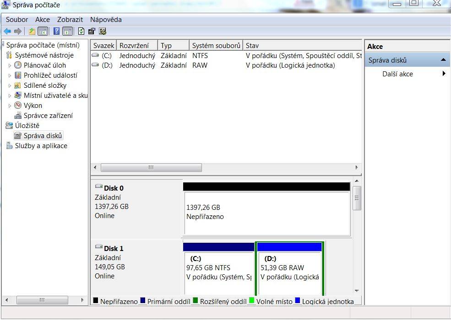Click the blue Help question mark icon
The height and width of the screenshot is (320, 451).
coord(57,31)
